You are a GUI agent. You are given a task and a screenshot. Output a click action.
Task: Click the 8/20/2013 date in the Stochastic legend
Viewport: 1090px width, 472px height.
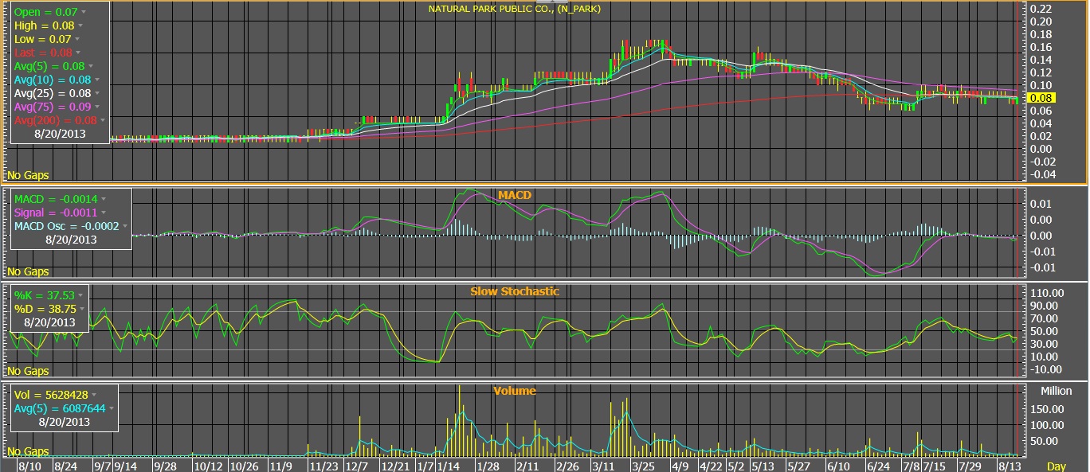[x=49, y=323]
